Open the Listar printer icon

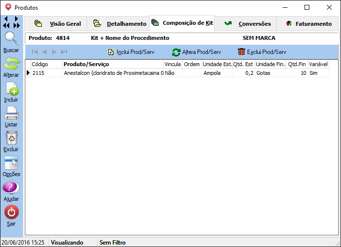point(11,114)
